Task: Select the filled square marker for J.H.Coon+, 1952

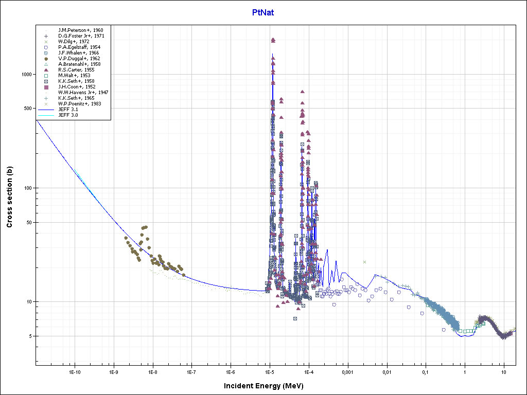Action: coord(46,87)
